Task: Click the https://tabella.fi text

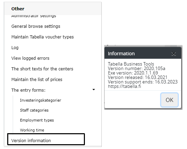Action: tap(124, 86)
